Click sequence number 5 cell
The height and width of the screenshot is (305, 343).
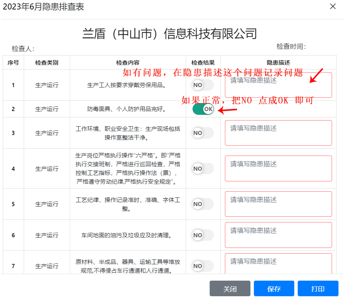click(13, 204)
